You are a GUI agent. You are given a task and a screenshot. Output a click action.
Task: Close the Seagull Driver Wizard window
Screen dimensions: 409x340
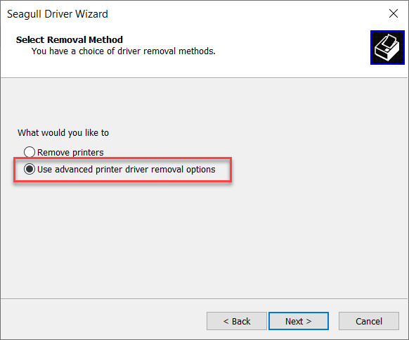(394, 13)
